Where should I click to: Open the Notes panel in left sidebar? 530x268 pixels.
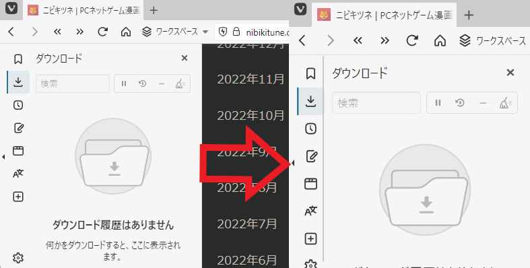tap(19, 128)
